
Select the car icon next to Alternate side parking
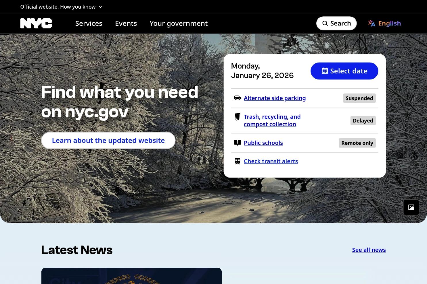(x=237, y=98)
